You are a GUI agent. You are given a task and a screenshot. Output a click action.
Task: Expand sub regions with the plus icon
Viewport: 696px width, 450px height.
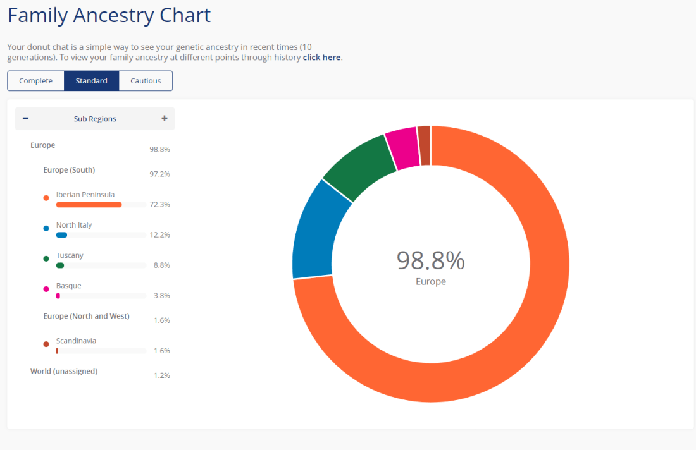click(x=165, y=118)
